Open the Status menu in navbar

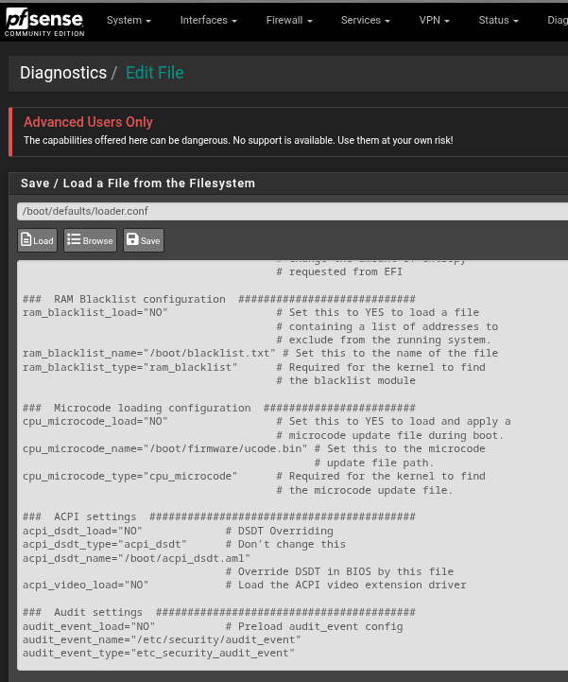tap(499, 20)
